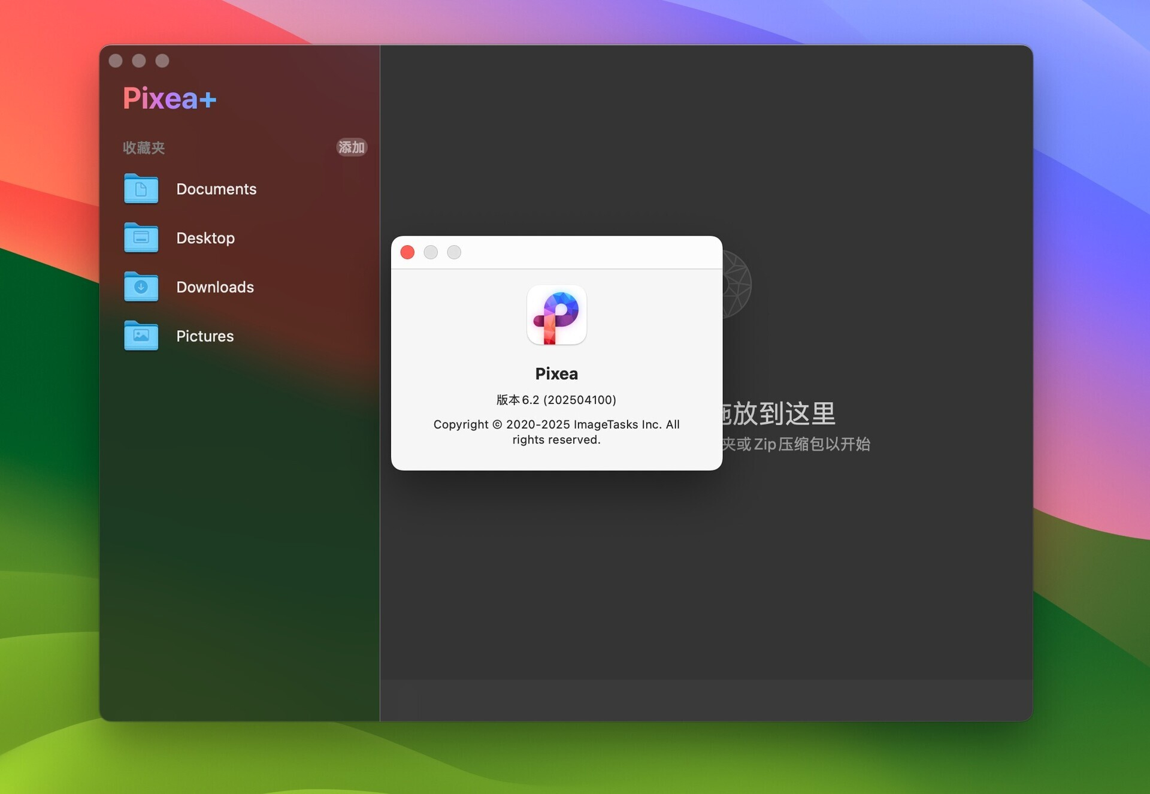Select the Pictures label in favorites

205,336
